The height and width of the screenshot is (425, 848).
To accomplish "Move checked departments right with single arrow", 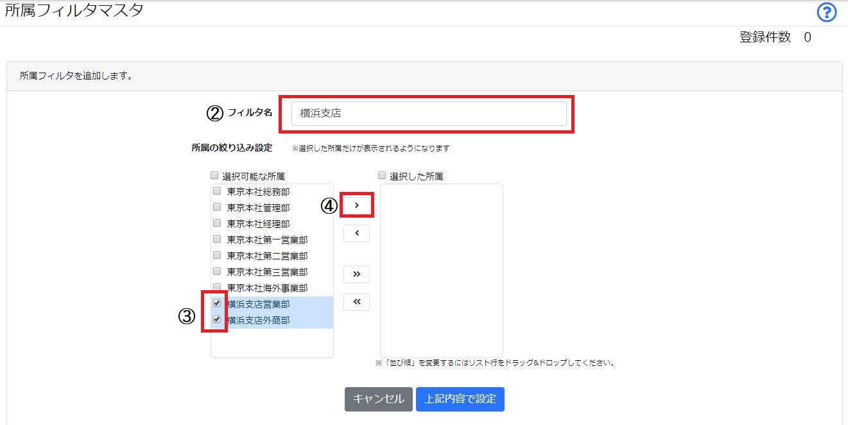I will pyautogui.click(x=357, y=205).
